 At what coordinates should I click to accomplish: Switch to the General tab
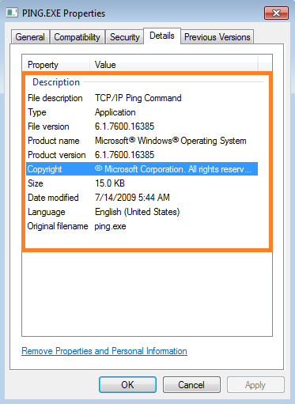pos(30,37)
